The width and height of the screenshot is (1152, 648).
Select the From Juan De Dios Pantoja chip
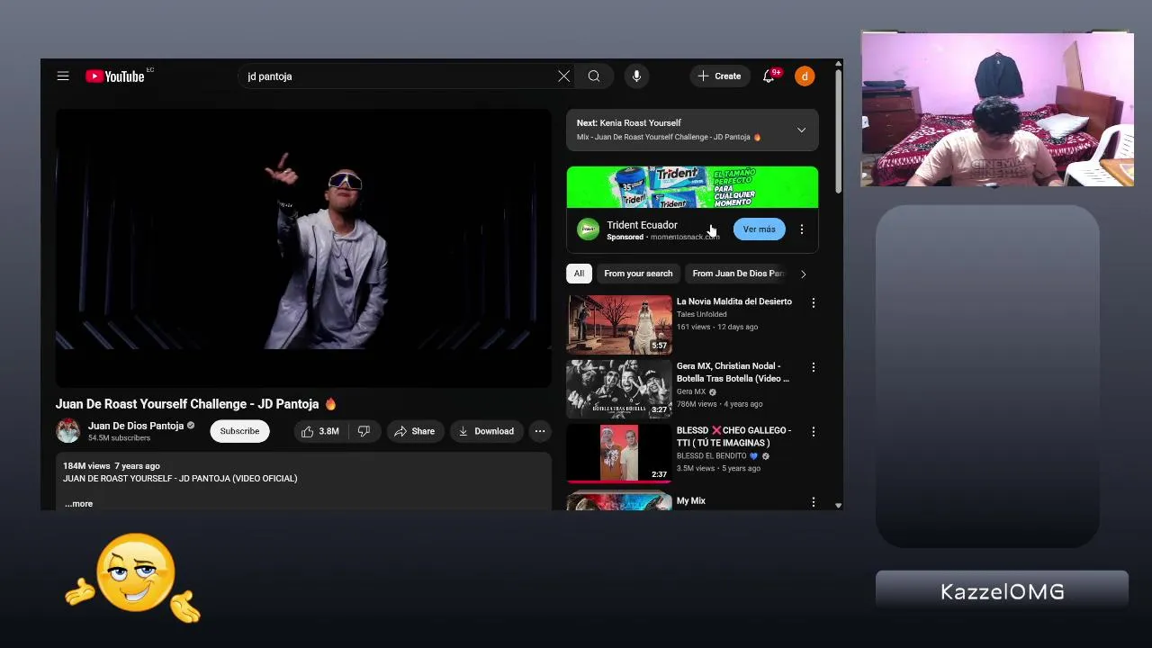pyautogui.click(x=738, y=274)
